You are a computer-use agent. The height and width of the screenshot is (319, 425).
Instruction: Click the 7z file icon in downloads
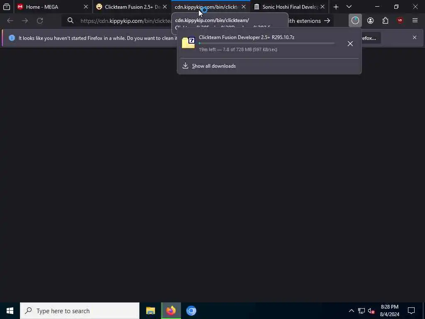(x=188, y=43)
